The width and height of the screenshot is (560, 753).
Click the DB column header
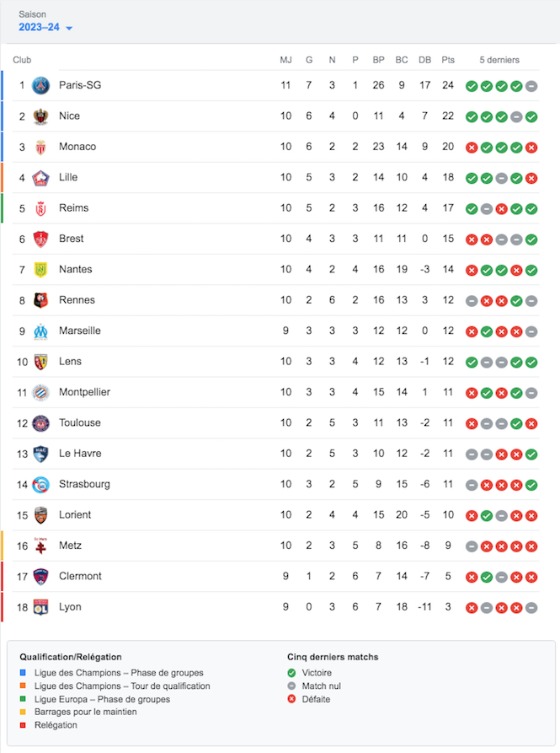[x=424, y=60]
